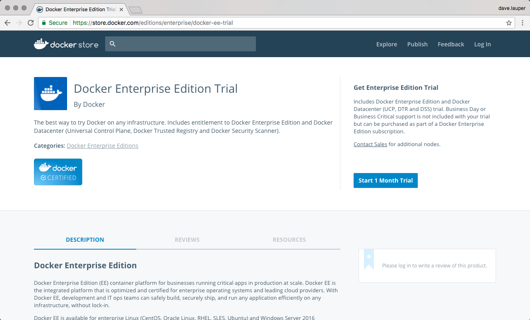
Task: Click Log In in the header
Action: pos(482,44)
